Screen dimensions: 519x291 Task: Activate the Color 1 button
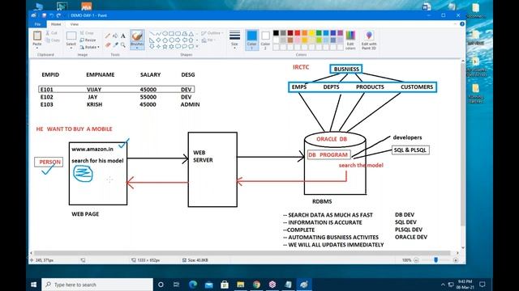(x=252, y=40)
